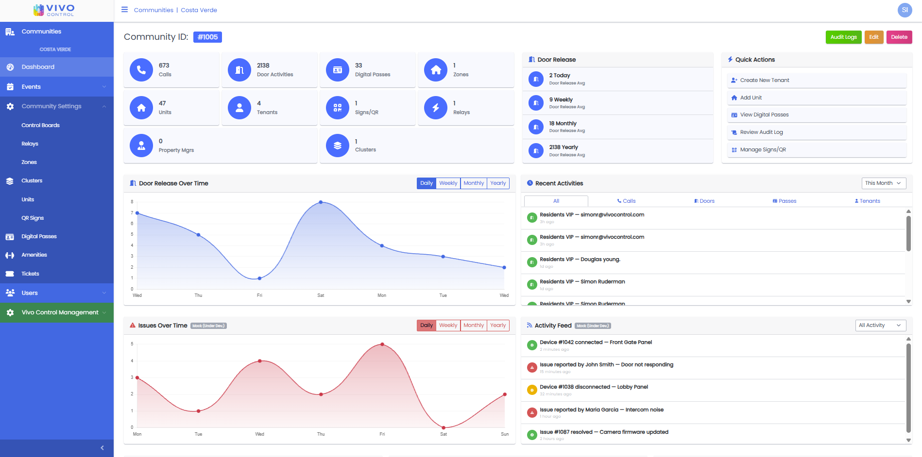Screen dimensions: 922x457
Task: Click the Vivo Control logo
Action: [54, 10]
